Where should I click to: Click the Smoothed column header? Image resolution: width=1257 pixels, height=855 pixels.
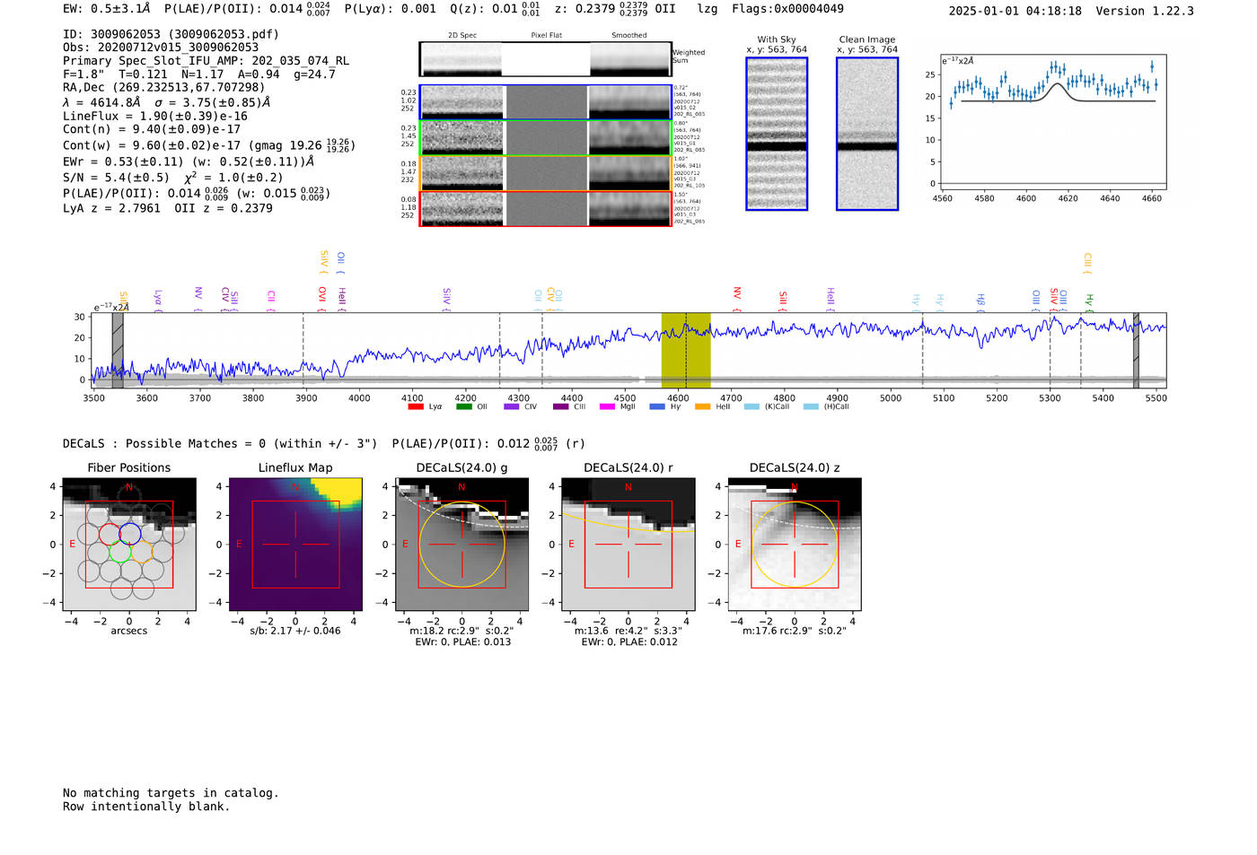pos(629,36)
